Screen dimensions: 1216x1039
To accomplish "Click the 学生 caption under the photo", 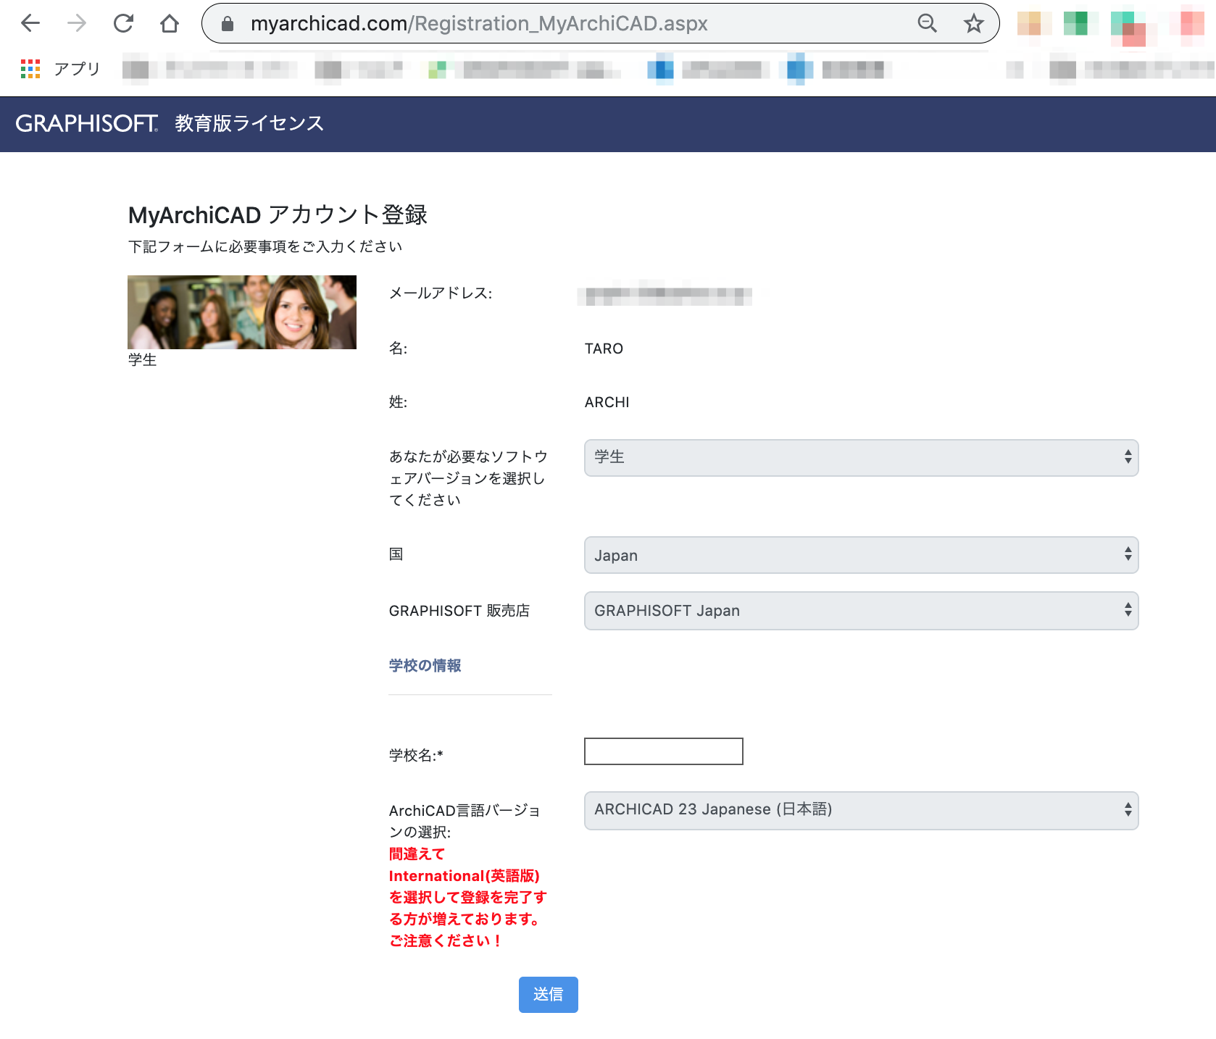I will 142,360.
